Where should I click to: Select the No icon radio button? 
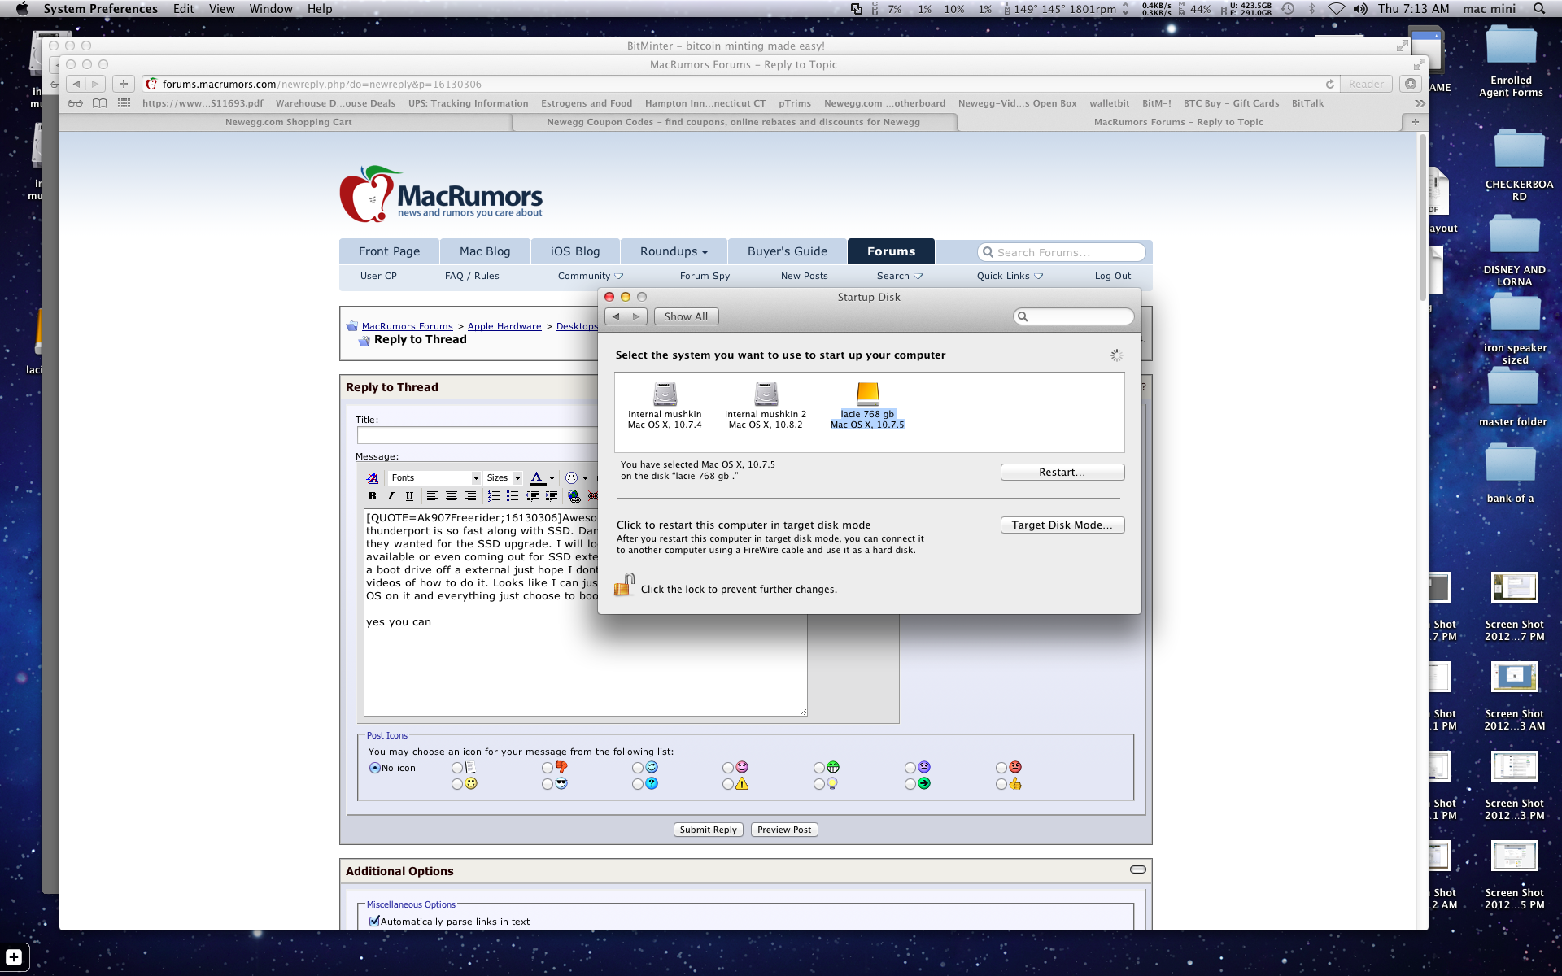pyautogui.click(x=375, y=768)
